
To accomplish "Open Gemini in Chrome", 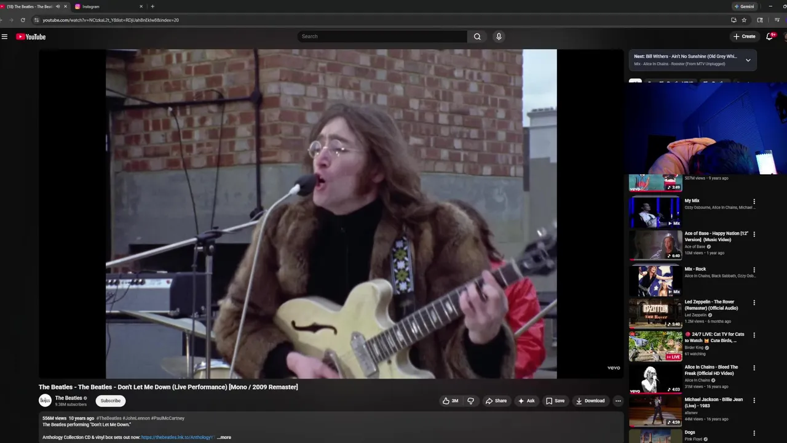I will 744,6.
